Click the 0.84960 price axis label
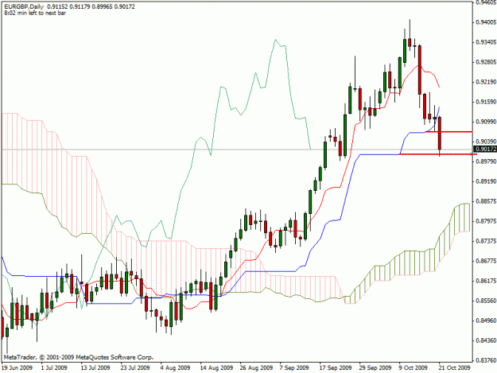This screenshot has height=373, width=497. coord(486,321)
